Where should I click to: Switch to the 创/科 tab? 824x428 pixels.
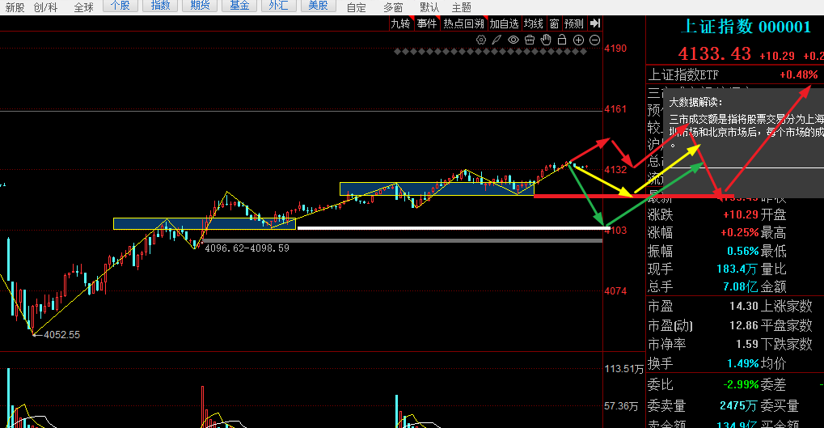coord(45,7)
